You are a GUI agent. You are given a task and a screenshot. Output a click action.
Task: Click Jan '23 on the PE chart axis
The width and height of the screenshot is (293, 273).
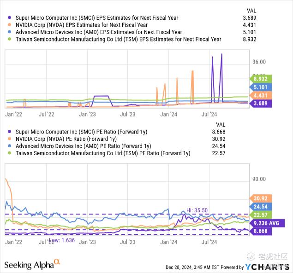pyautogui.click(x=88, y=242)
